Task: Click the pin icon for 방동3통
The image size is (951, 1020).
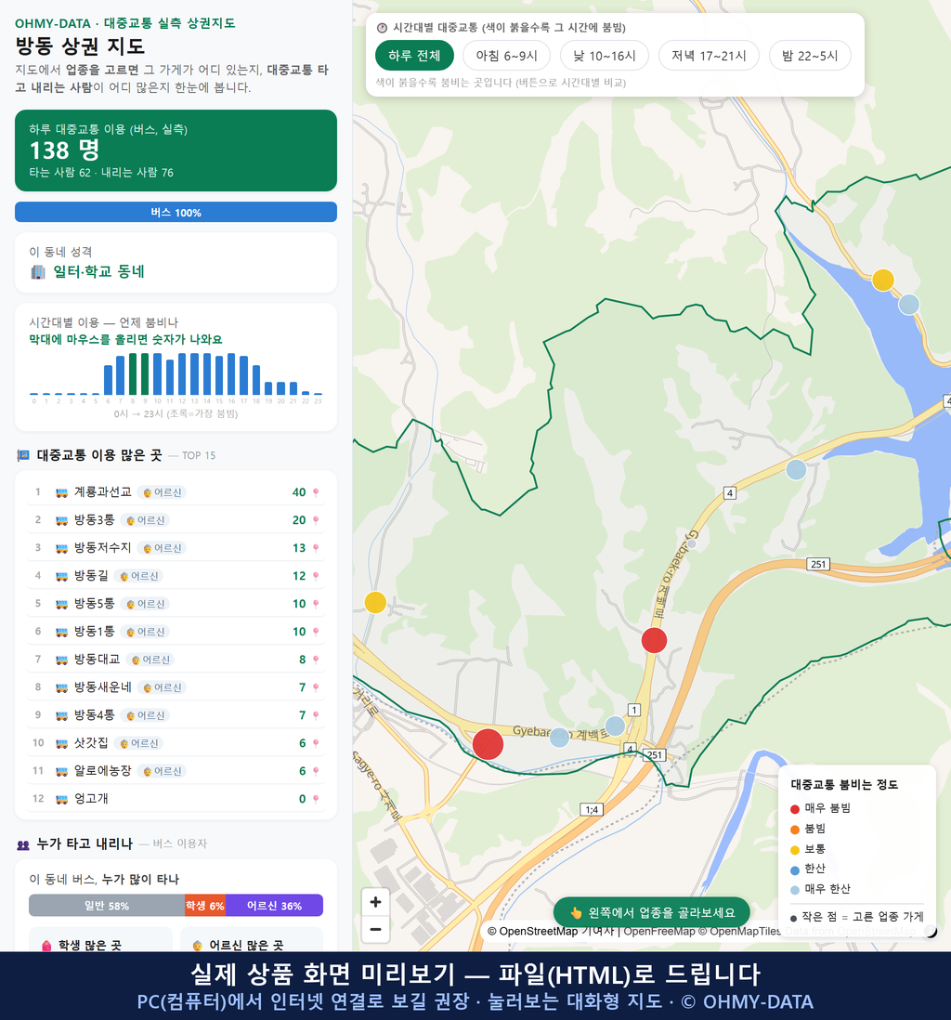Action: (x=316, y=520)
